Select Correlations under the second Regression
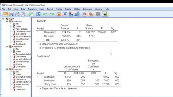Image resolution: width=173 pixels, height=97 pixels. [21, 57]
